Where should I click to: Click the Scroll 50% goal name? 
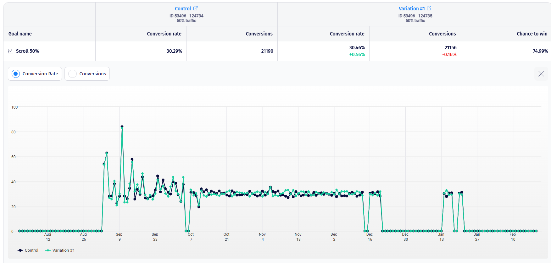point(27,51)
